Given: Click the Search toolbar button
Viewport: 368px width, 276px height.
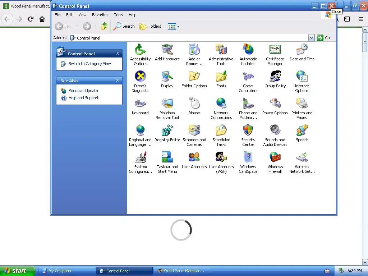Looking at the screenshot, I should coord(124,26).
